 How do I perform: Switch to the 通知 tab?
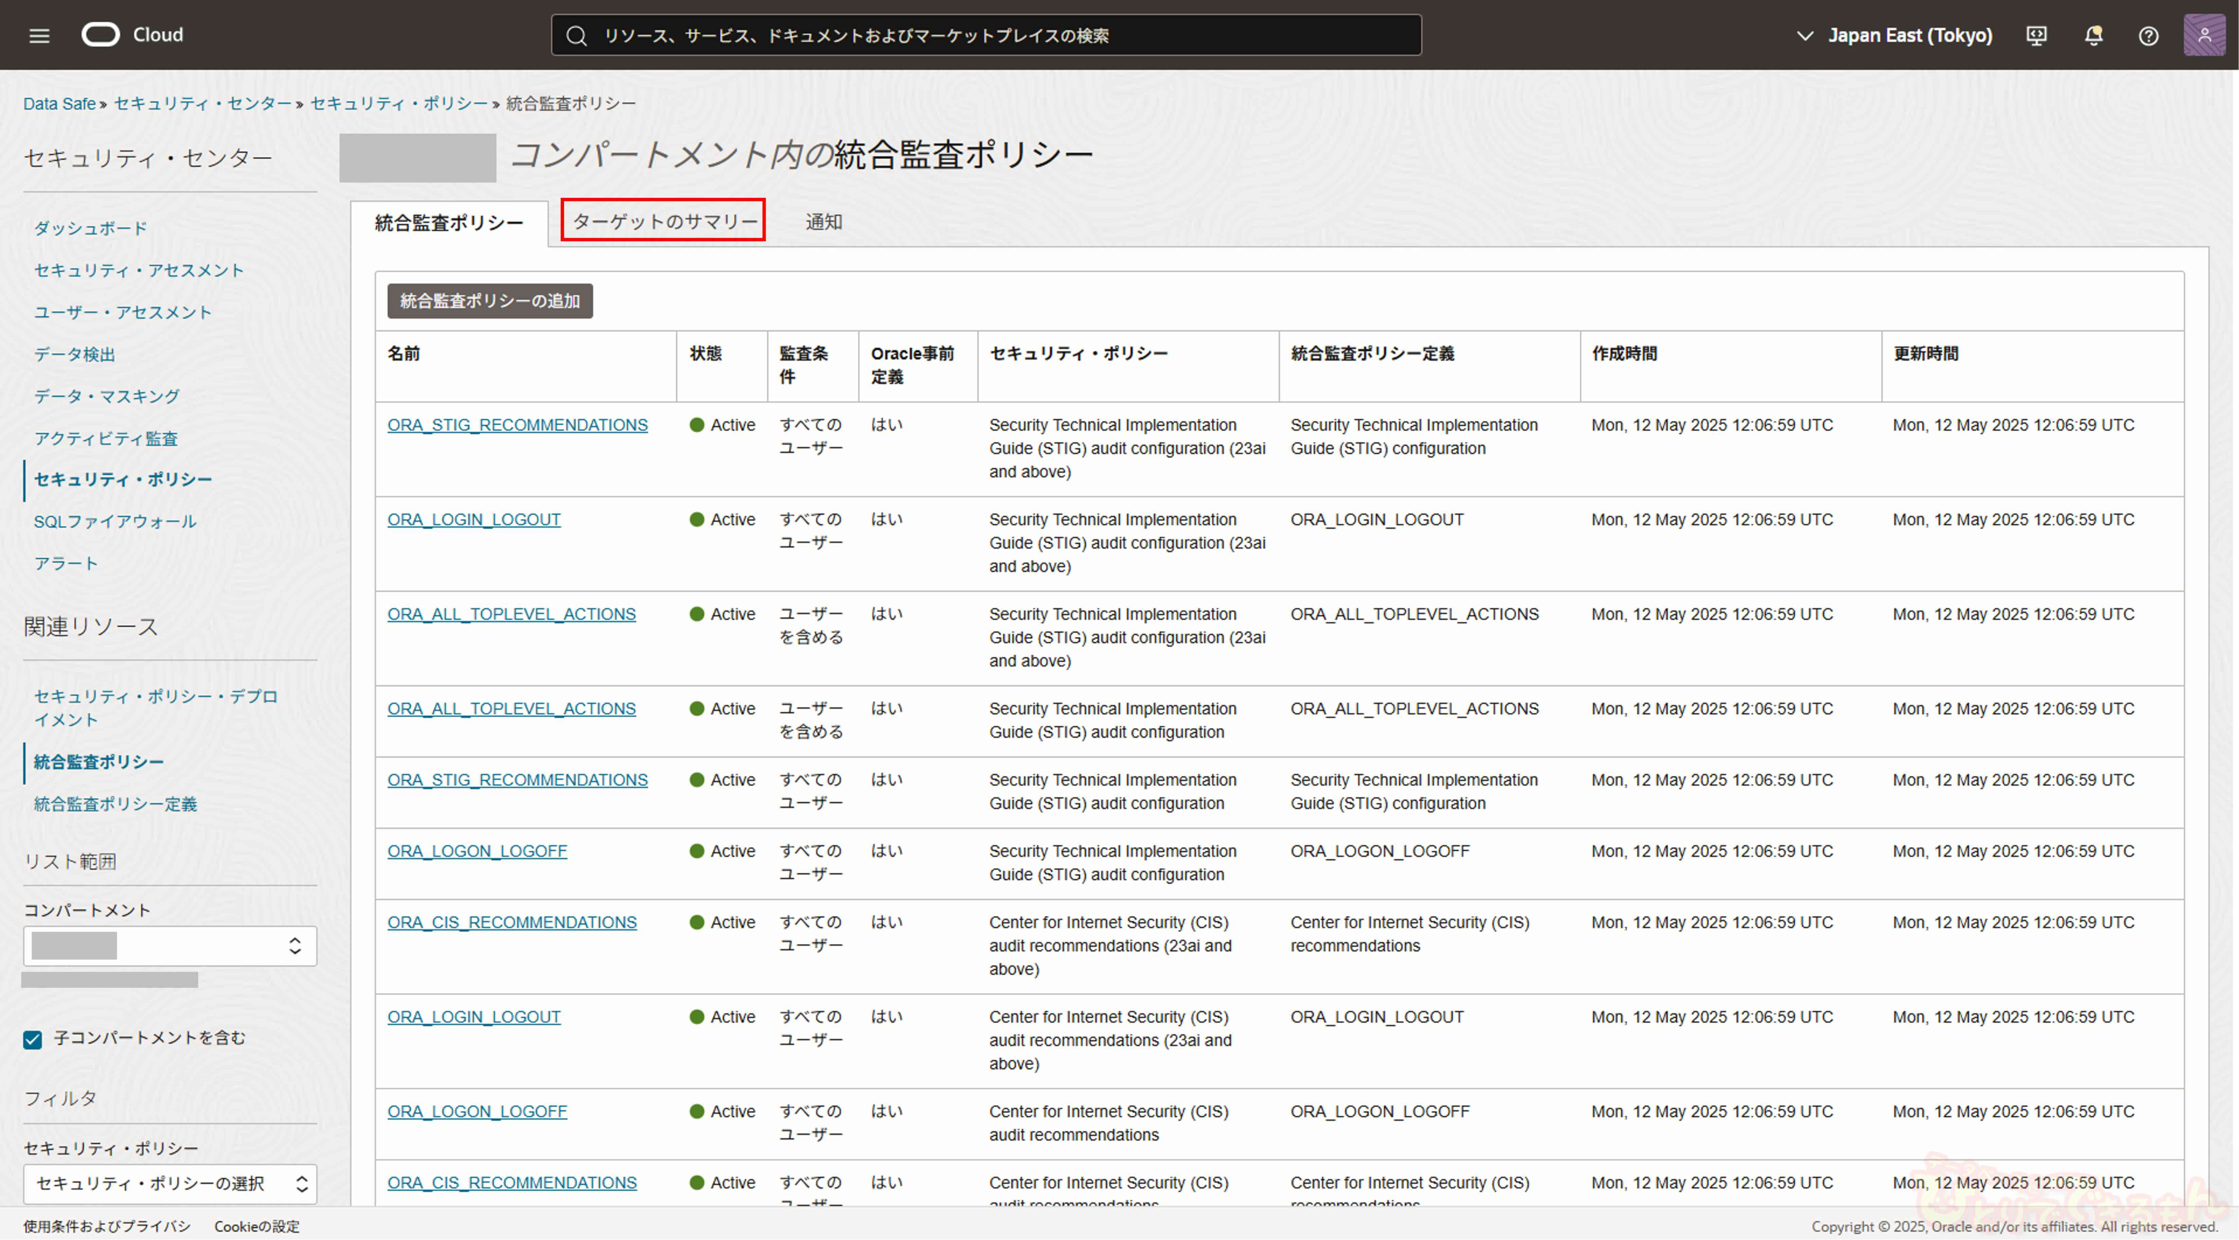tap(823, 221)
